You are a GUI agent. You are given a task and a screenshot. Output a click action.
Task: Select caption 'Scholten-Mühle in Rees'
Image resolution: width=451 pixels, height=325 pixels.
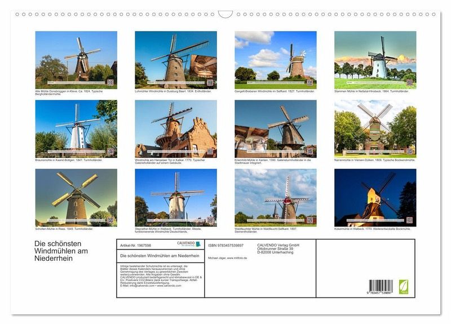(x=51, y=229)
